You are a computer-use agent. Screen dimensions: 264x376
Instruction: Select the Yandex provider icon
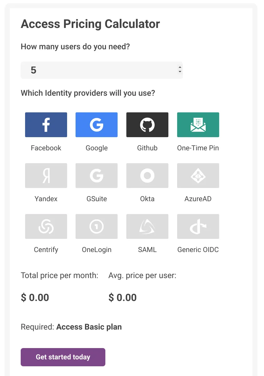pos(46,175)
